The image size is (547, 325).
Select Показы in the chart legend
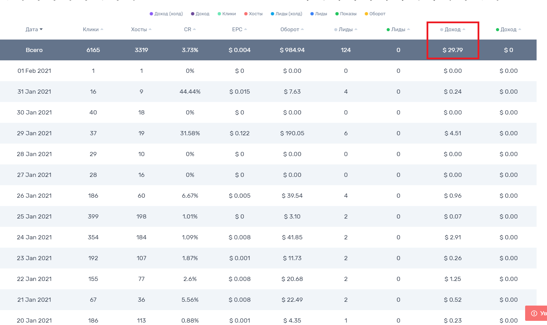(x=346, y=14)
